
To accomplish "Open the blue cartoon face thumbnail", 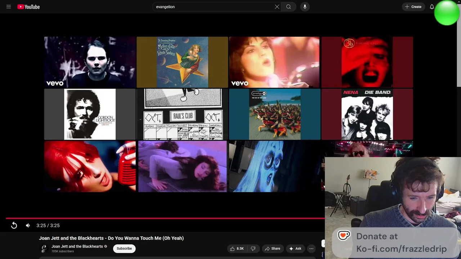I will click(x=274, y=166).
